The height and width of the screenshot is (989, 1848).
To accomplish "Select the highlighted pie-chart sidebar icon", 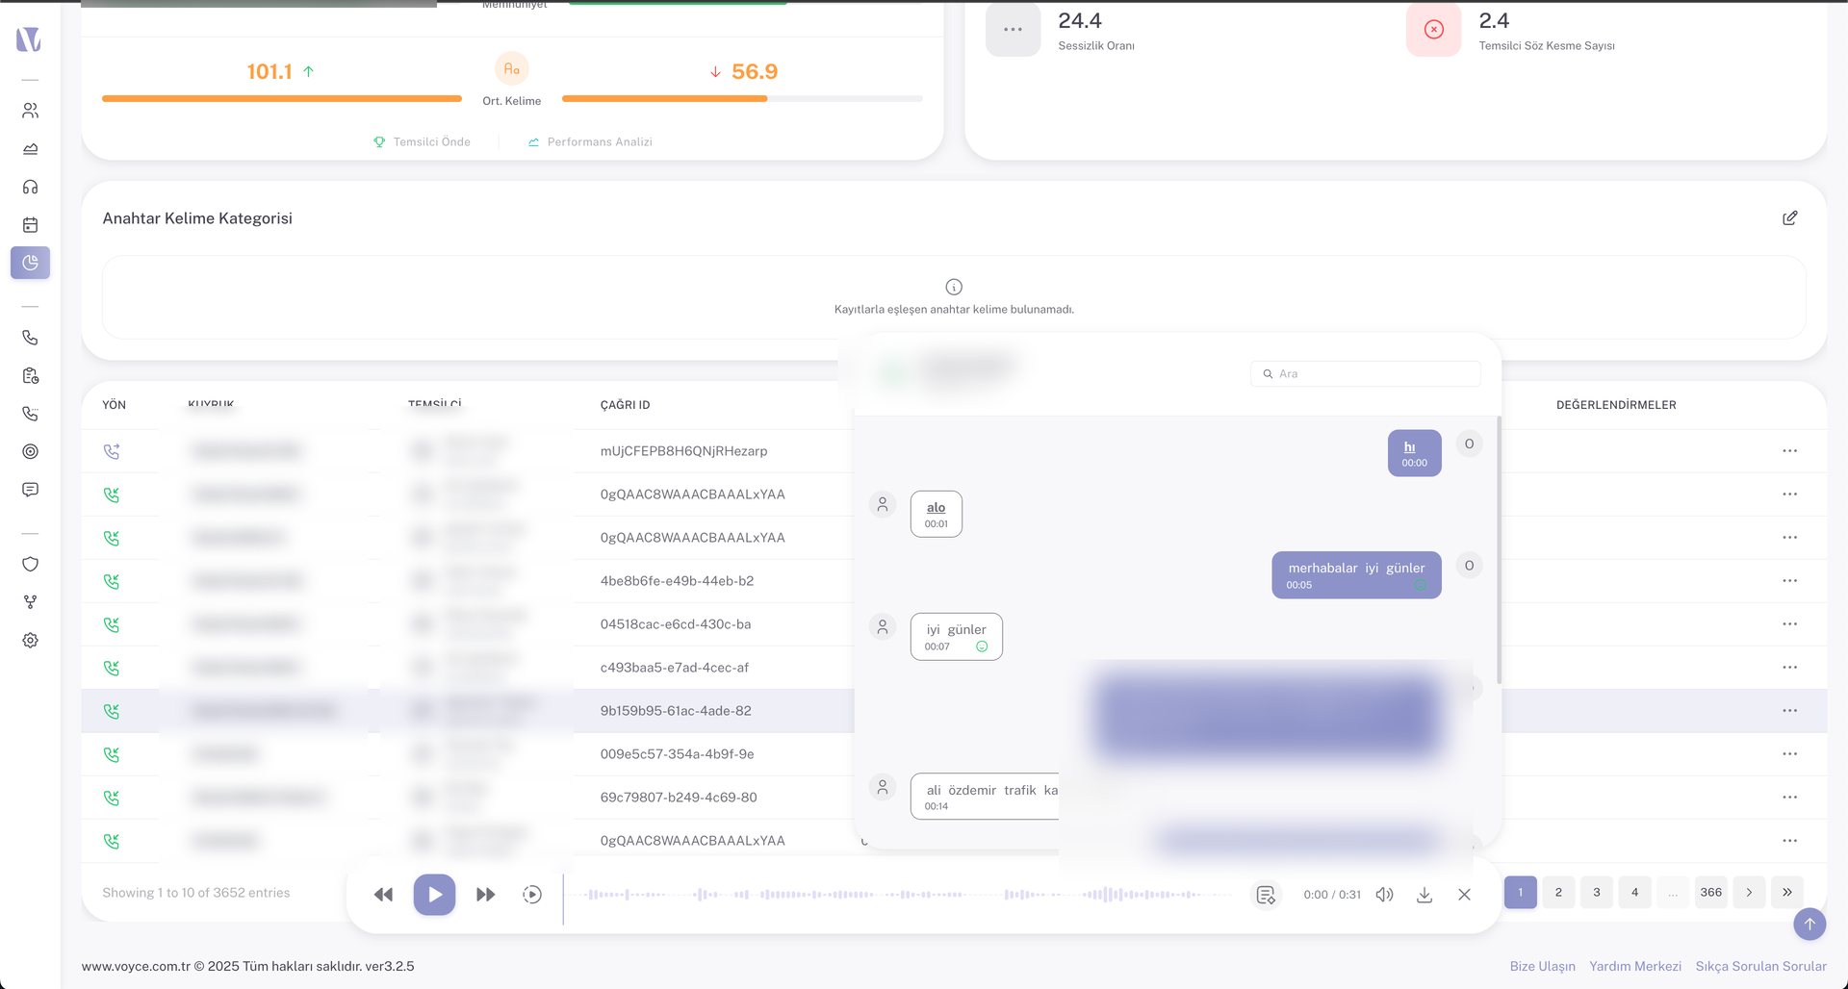I will tap(30, 263).
